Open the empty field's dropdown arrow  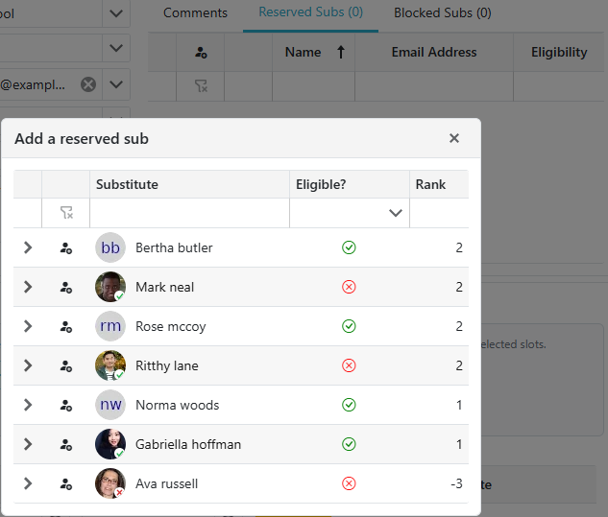click(116, 48)
